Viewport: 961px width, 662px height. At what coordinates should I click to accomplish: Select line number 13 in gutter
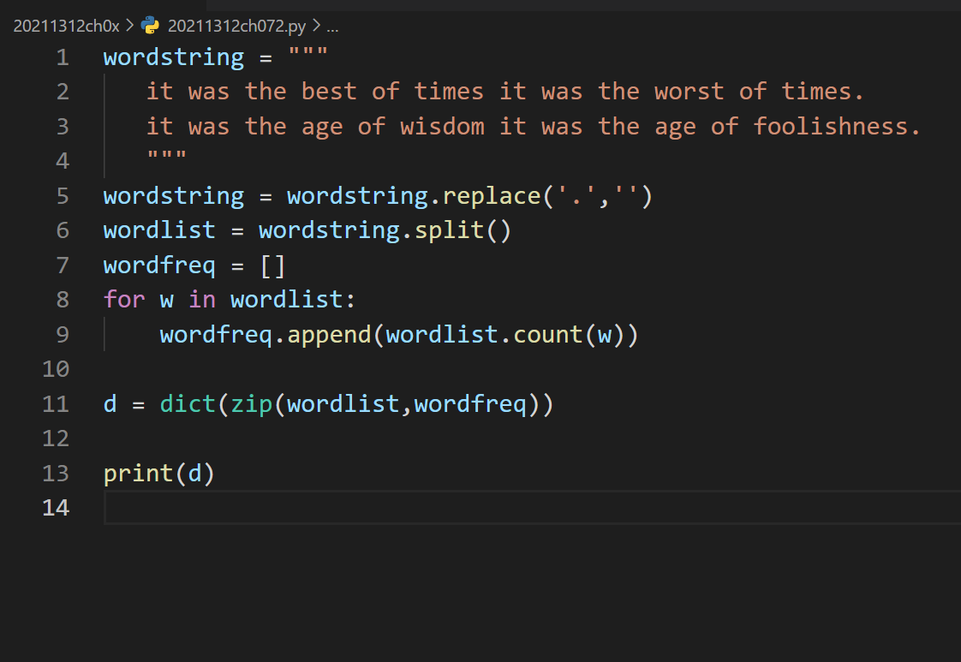coord(56,474)
